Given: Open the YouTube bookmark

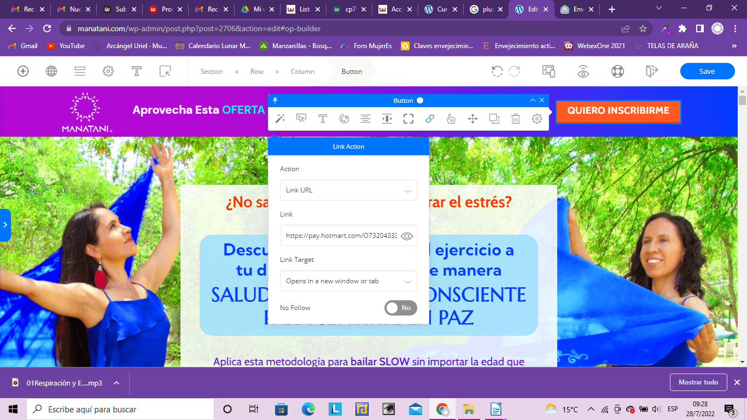Looking at the screenshot, I should pyautogui.click(x=66, y=46).
